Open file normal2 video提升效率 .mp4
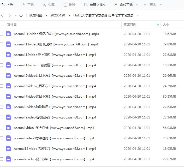The width and height of the screenshot is (184, 167). (x=54, y=159)
